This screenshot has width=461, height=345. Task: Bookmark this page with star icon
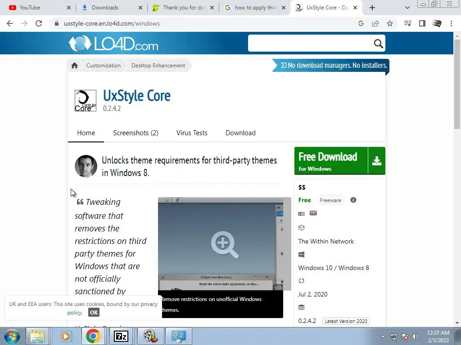[390, 23]
